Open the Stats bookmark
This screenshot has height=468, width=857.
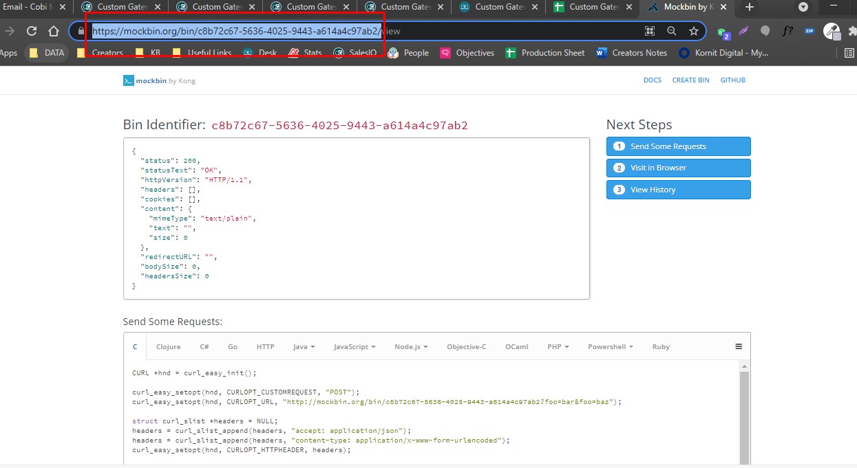tap(305, 53)
